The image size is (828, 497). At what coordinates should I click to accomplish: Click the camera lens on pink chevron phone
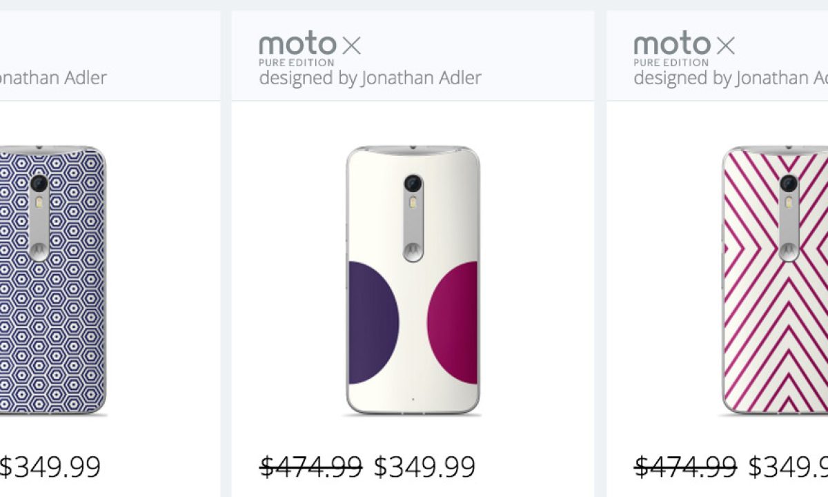pos(788,184)
